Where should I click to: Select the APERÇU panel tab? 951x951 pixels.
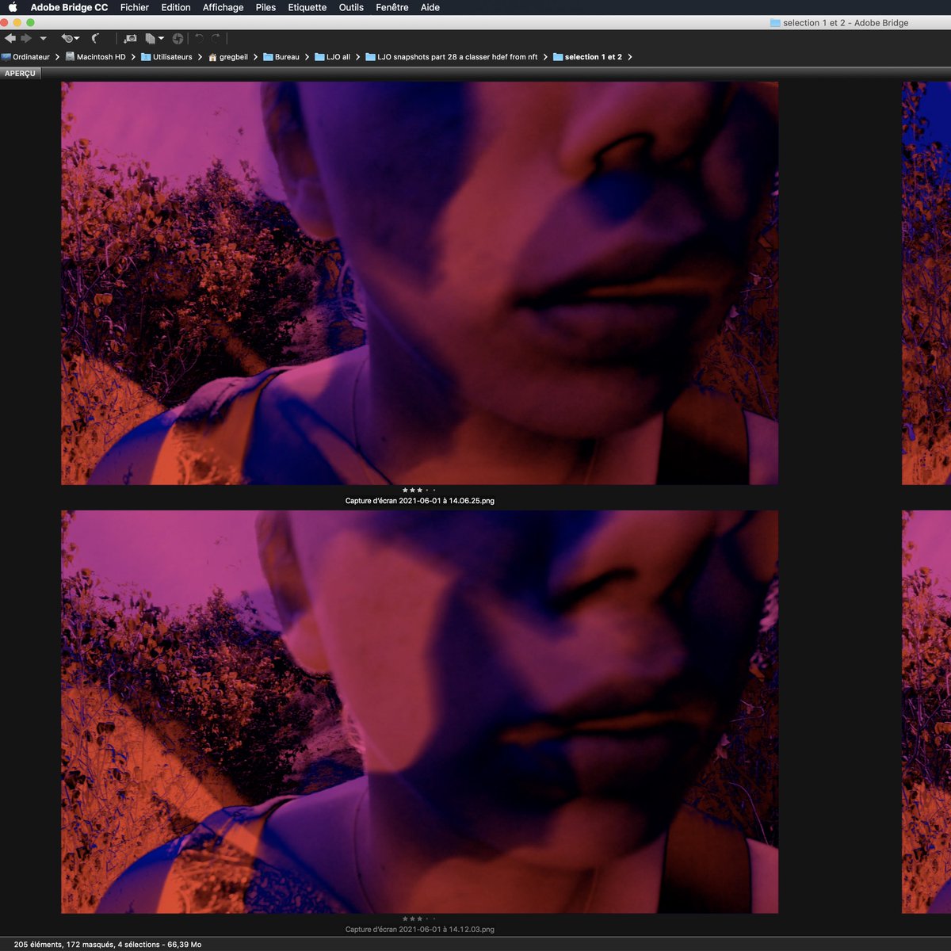(21, 73)
